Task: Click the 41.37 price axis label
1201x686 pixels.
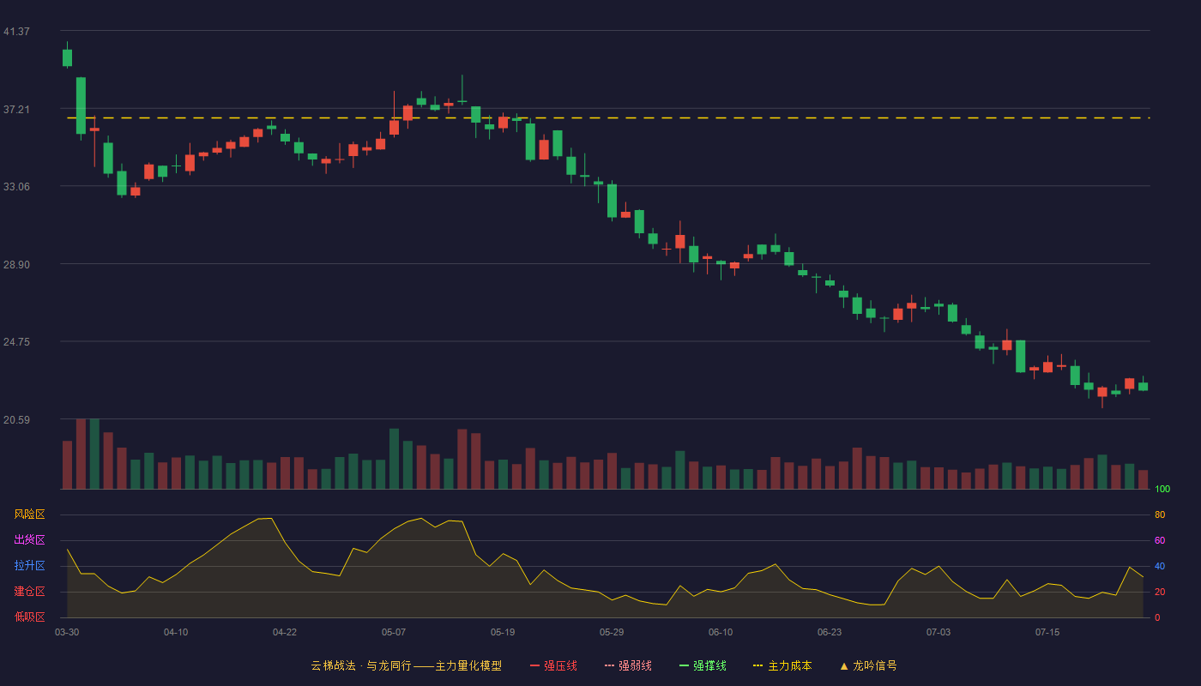Action: coord(16,32)
